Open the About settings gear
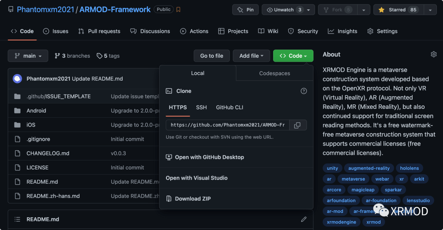Image resolution: width=443 pixels, height=230 pixels. pos(434,54)
